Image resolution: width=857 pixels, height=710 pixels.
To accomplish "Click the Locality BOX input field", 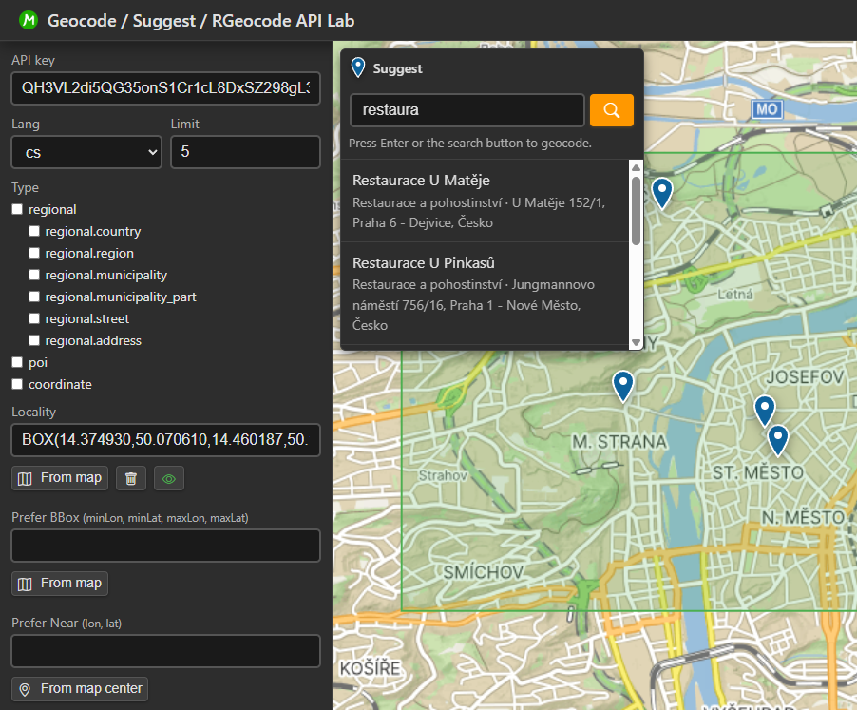I will [x=165, y=440].
